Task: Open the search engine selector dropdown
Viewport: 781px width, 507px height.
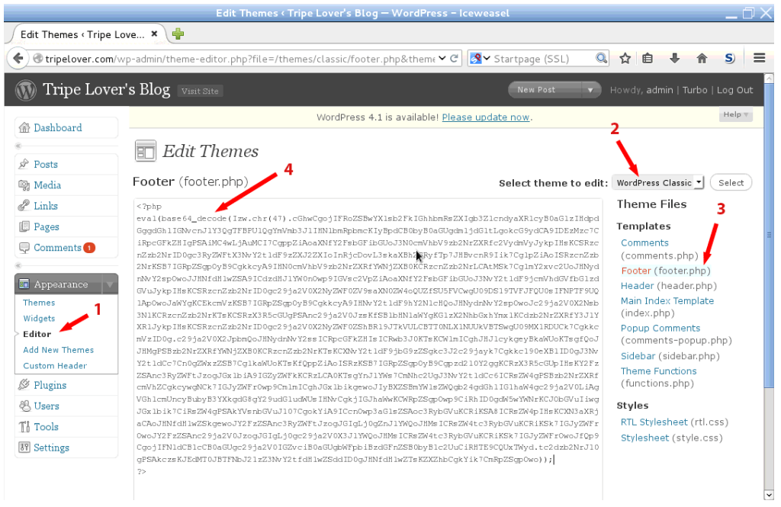Action: click(x=480, y=58)
